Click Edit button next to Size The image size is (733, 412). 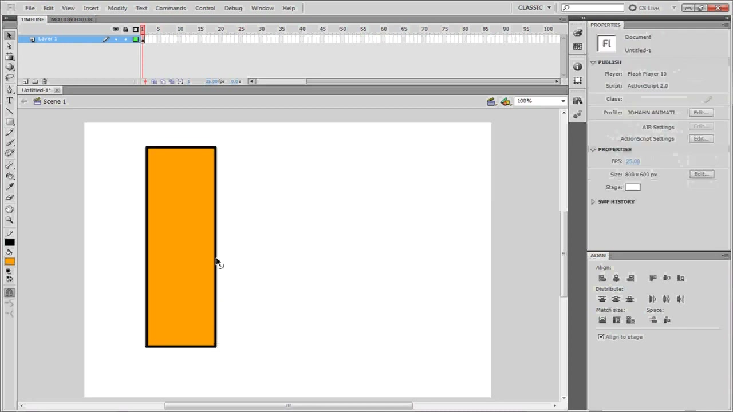click(702, 174)
